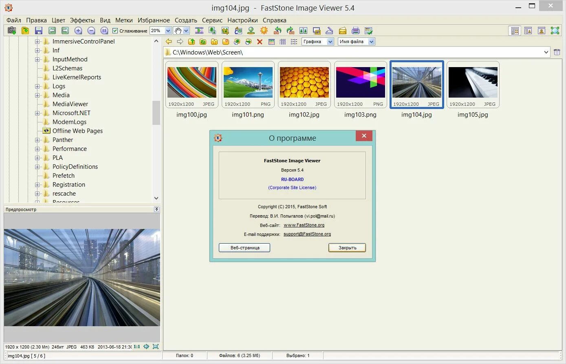Expand the Media folder tree node
Screen dimensions: 566x364
[37, 95]
